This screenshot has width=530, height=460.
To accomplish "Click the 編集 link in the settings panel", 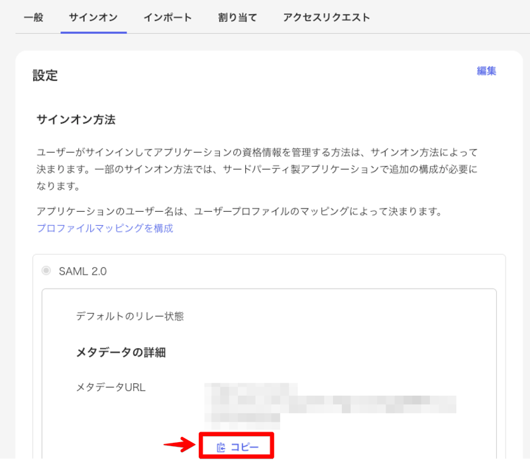I will 486,71.
